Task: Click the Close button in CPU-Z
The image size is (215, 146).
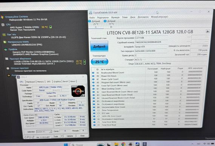Action: pyautogui.click(x=82, y=135)
